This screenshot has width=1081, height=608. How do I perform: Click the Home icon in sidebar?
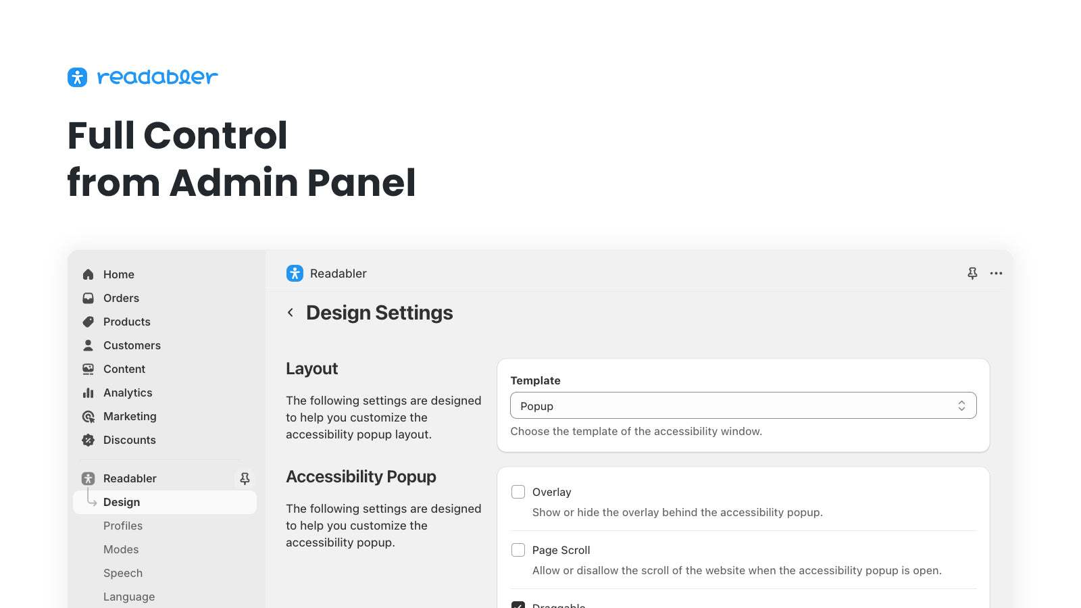88,274
